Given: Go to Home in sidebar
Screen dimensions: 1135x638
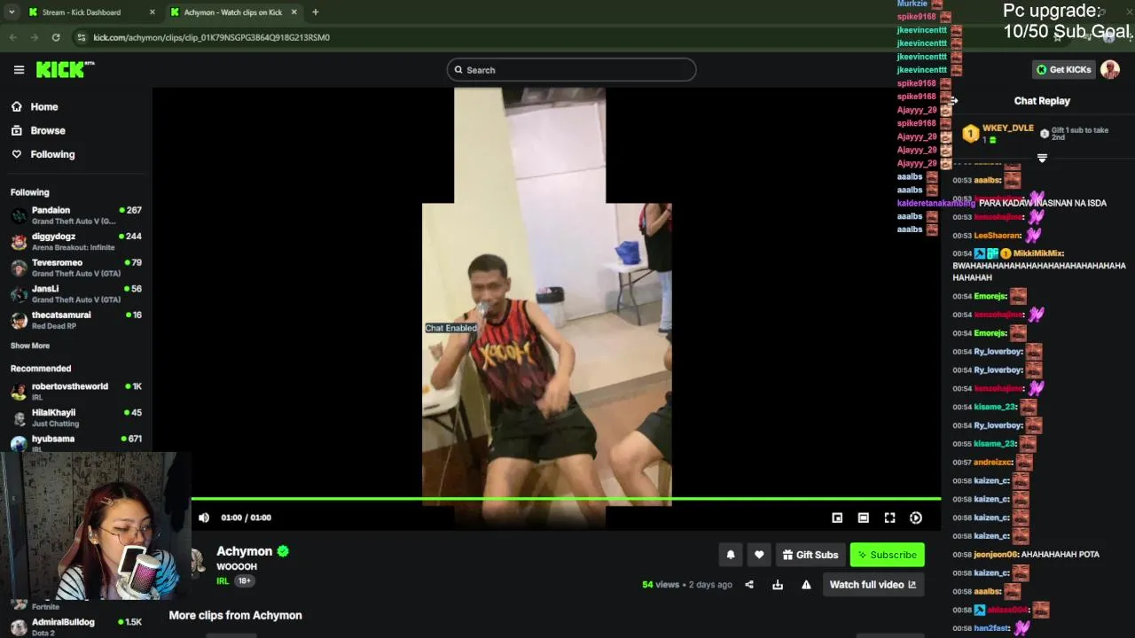Looking at the screenshot, I should click(43, 106).
